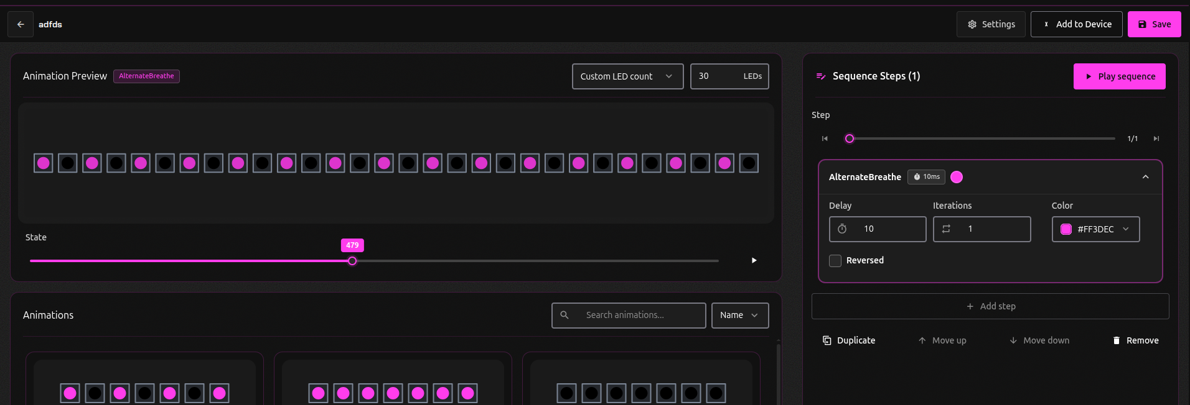The height and width of the screenshot is (405, 1190).
Task: Click the 1/1 step counter
Action: coord(1132,139)
